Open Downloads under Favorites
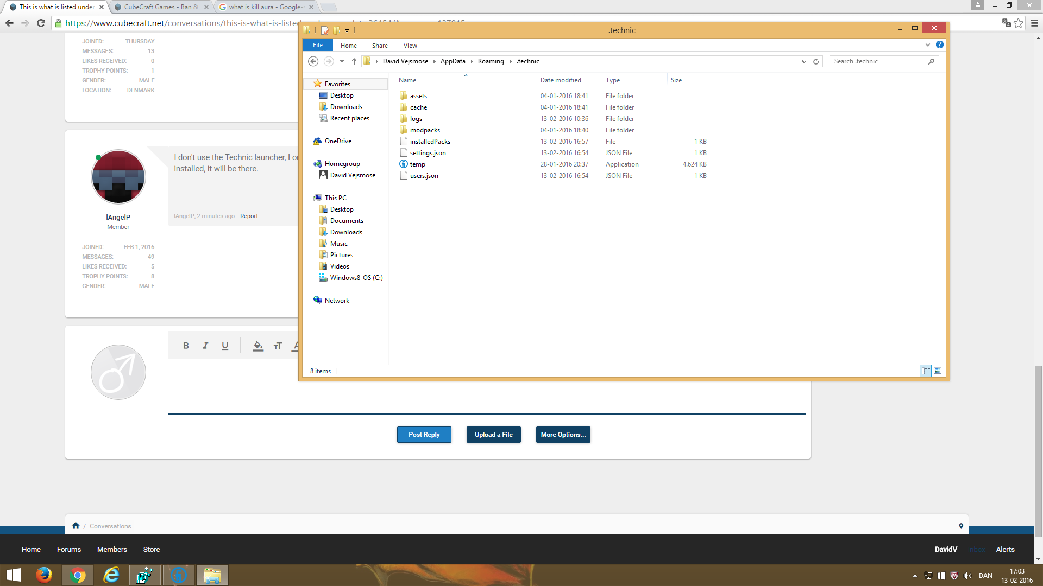 pos(346,107)
